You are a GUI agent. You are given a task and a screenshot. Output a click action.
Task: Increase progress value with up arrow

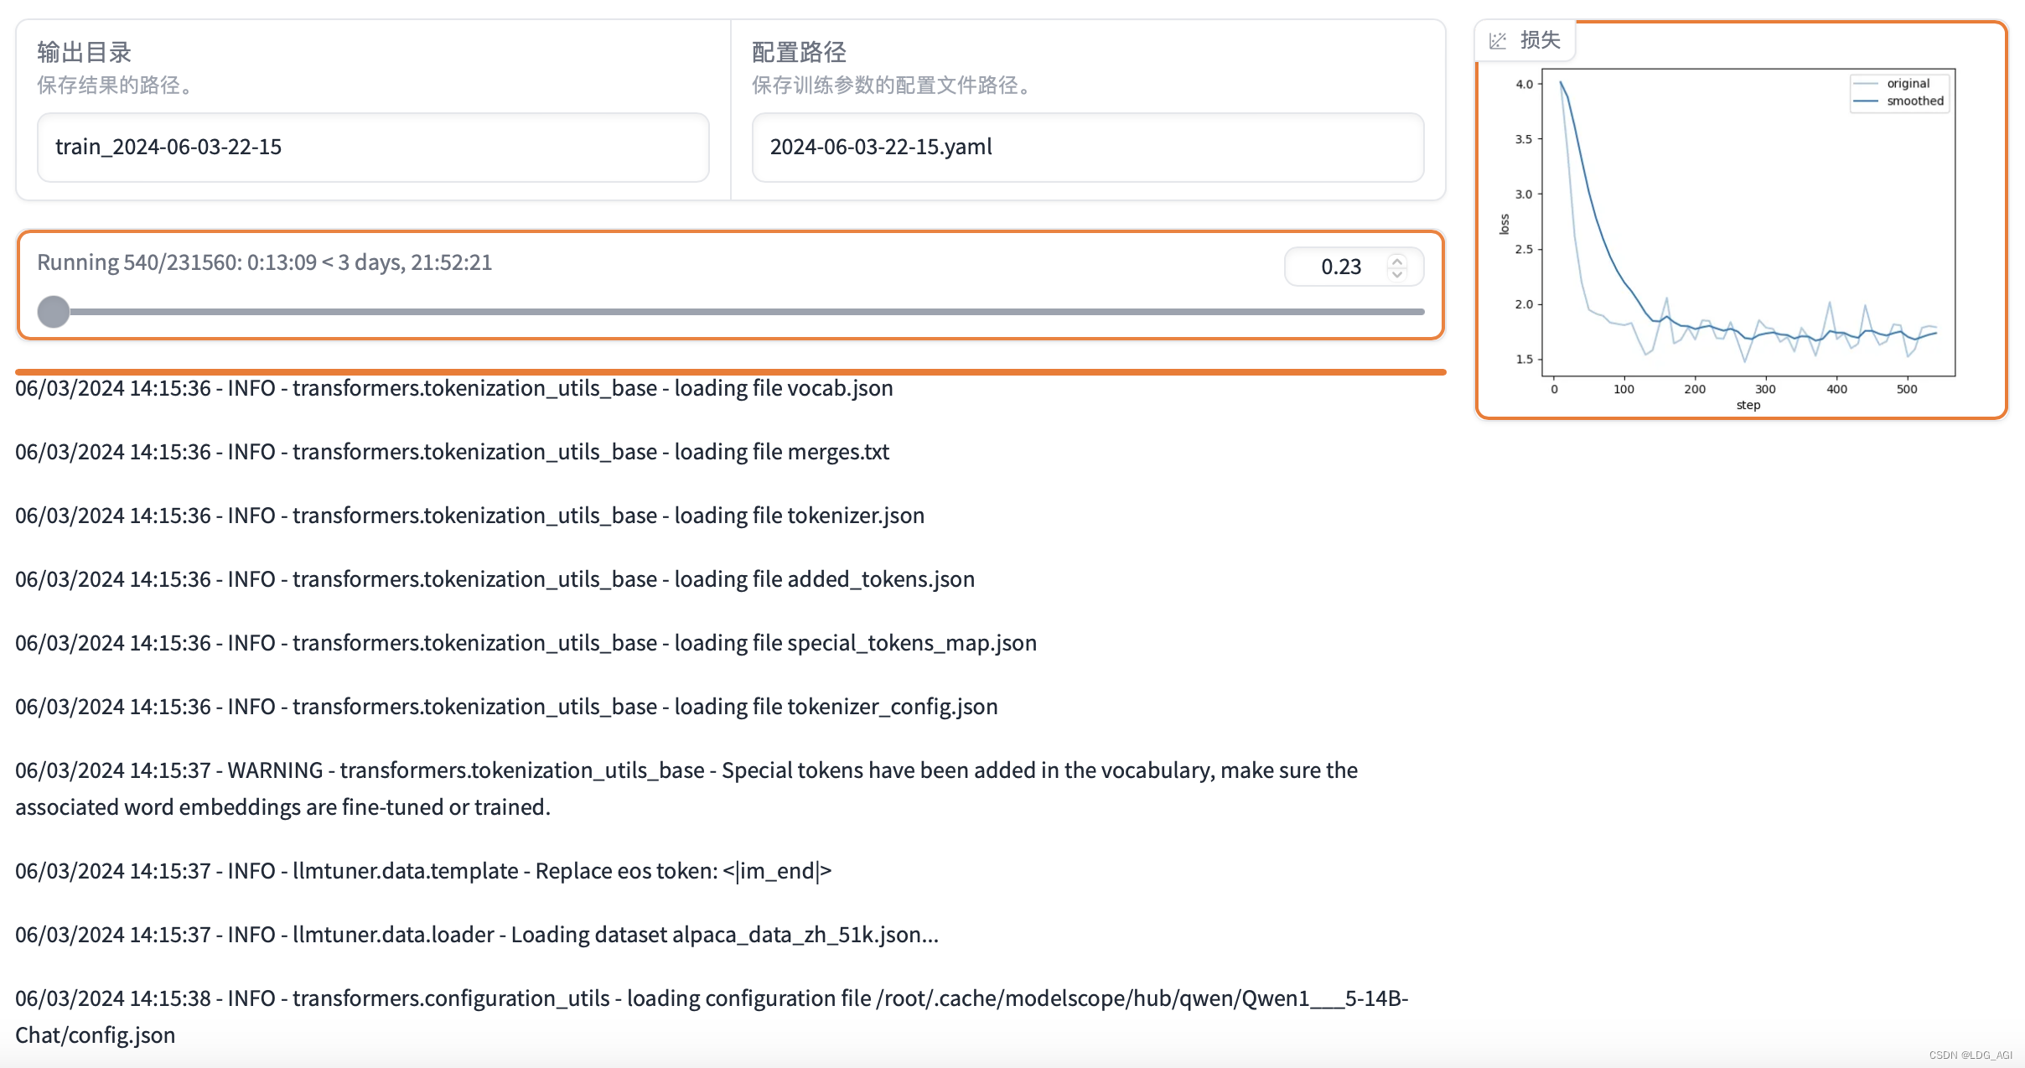pyautogui.click(x=1397, y=261)
